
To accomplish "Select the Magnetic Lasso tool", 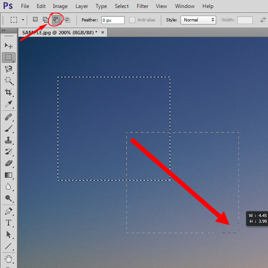I will click(x=8, y=69).
